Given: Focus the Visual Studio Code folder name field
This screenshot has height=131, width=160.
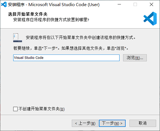Looking at the screenshot, I should [x=66, y=58].
